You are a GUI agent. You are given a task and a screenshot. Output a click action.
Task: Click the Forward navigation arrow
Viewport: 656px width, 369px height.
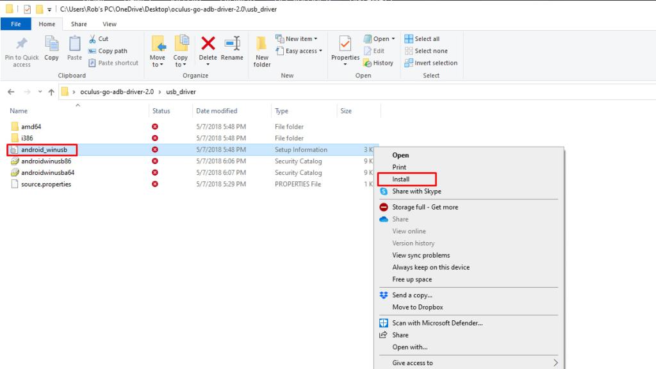(27, 92)
